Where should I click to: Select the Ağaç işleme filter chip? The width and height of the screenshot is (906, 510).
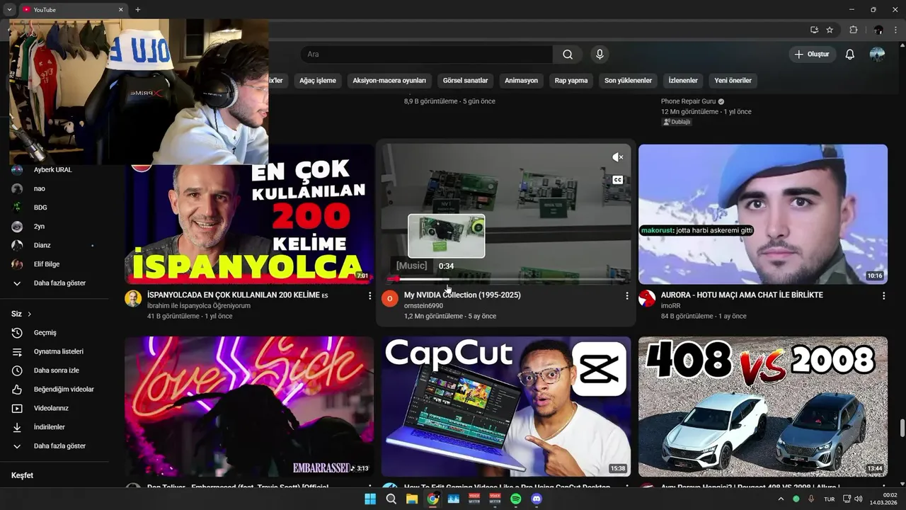[x=318, y=81]
